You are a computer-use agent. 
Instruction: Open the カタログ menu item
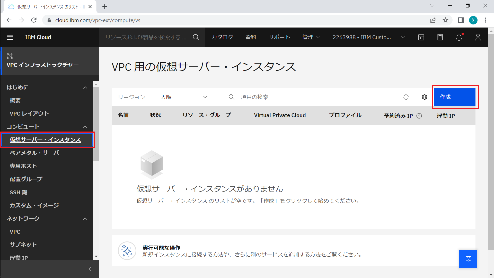tap(222, 37)
